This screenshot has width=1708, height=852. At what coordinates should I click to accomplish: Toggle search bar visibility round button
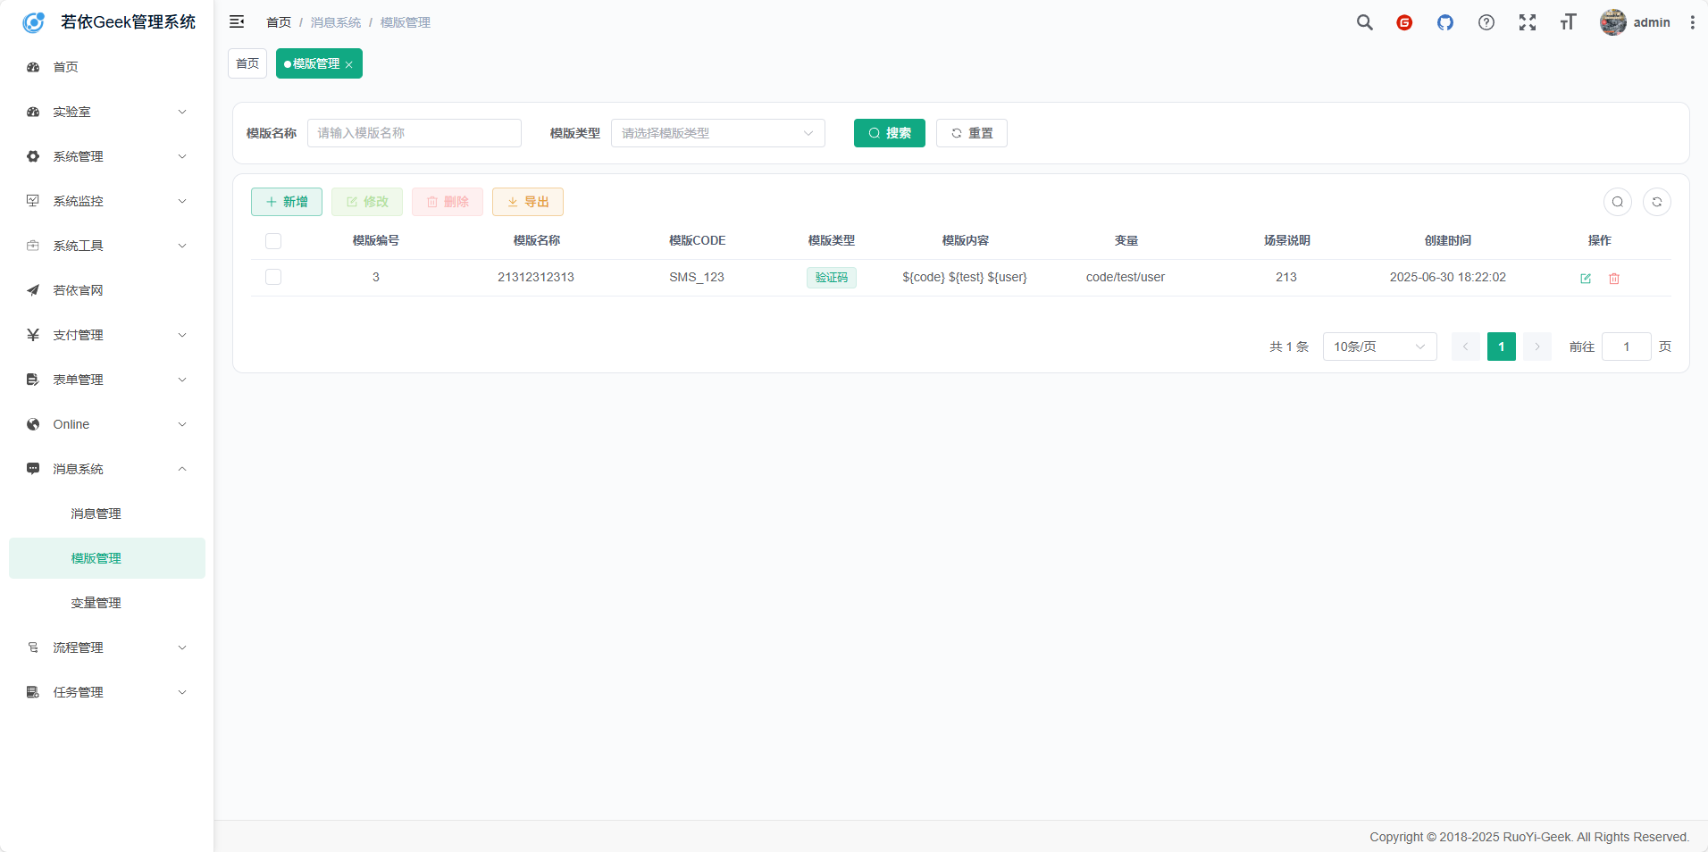click(1617, 202)
